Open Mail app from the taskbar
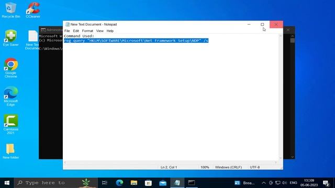 click(x=163, y=183)
